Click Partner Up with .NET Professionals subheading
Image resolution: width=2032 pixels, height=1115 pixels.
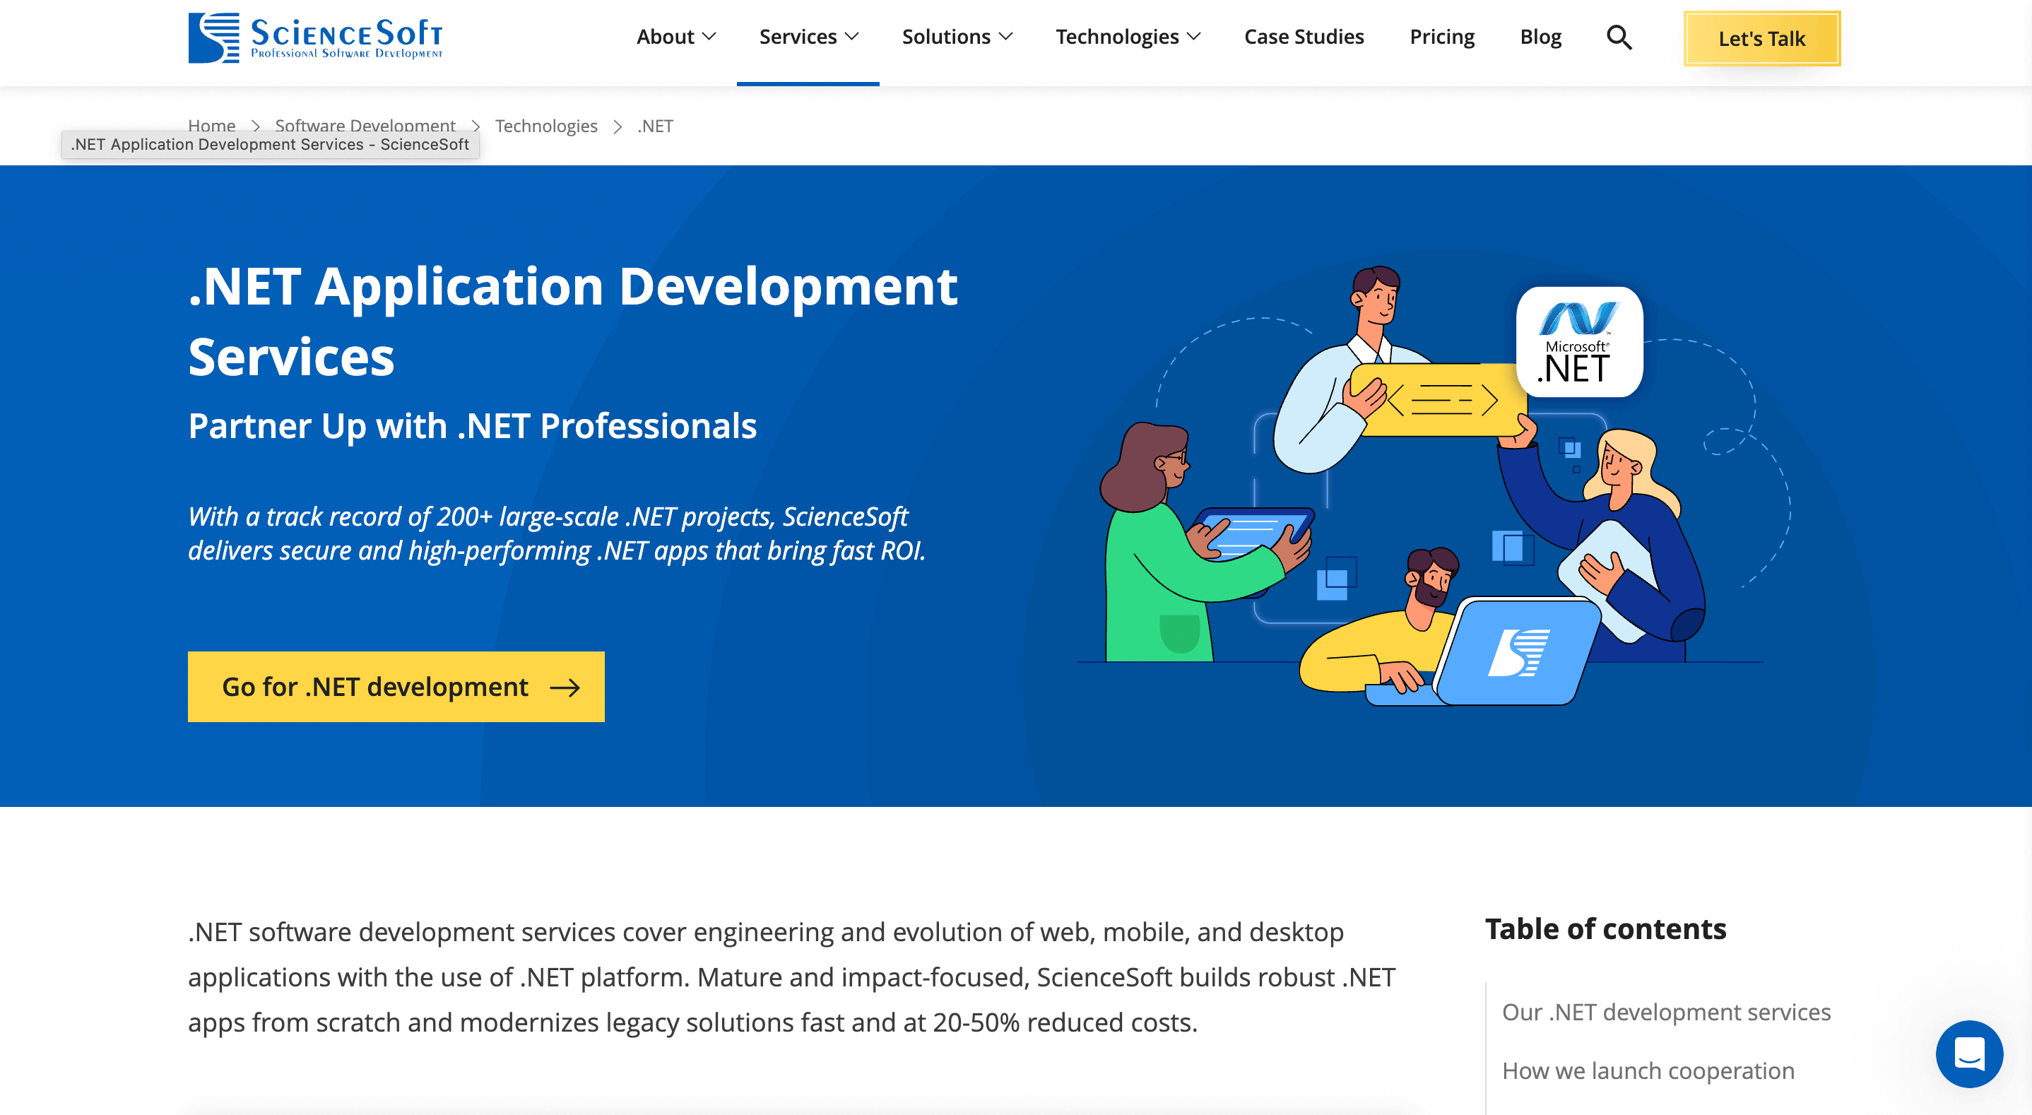click(x=473, y=426)
